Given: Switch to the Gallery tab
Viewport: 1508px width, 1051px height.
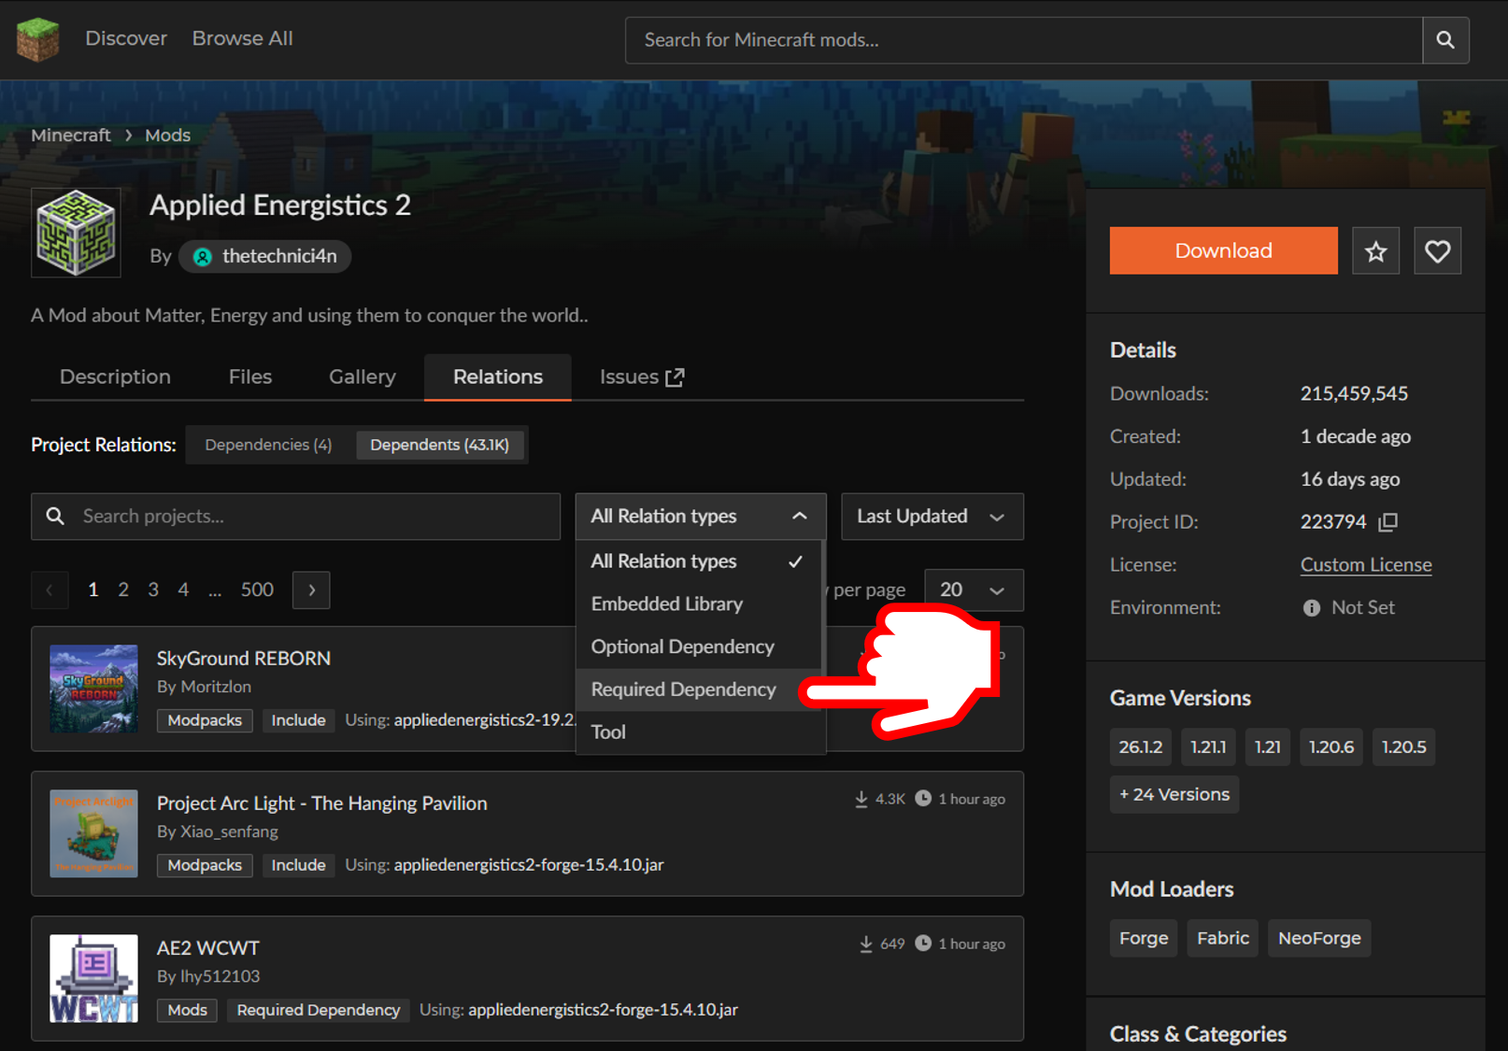Looking at the screenshot, I should tap(363, 377).
